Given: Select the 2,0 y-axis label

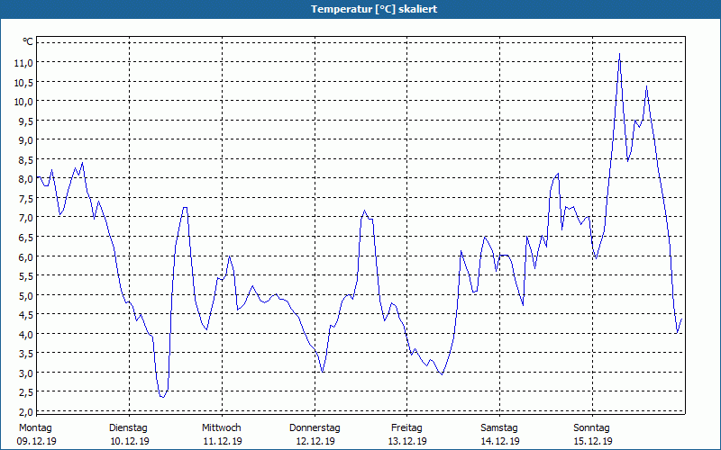Looking at the screenshot, I should [23, 411].
